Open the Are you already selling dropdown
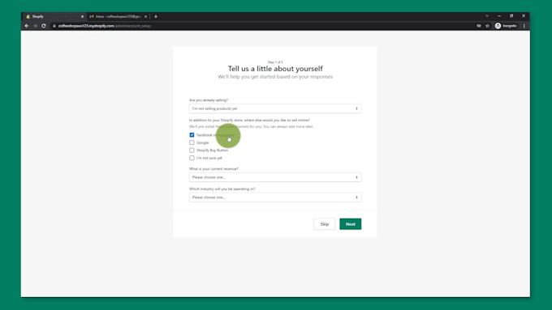Image resolution: width=552 pixels, height=310 pixels. 275,108
